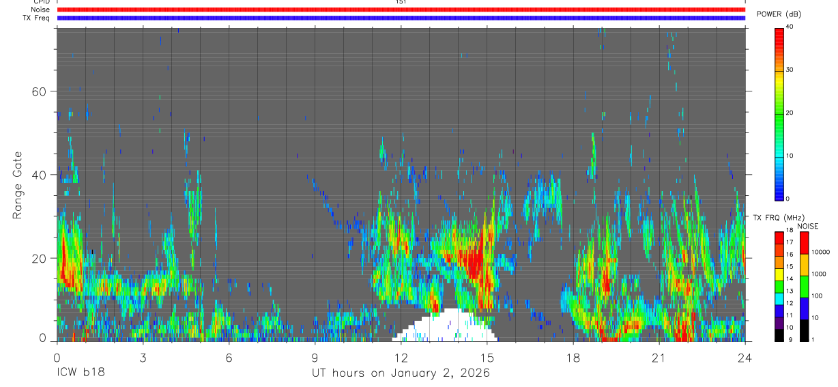
Task: Click the 'TX FRQ (MHz)' legend title
Action: pos(778,217)
